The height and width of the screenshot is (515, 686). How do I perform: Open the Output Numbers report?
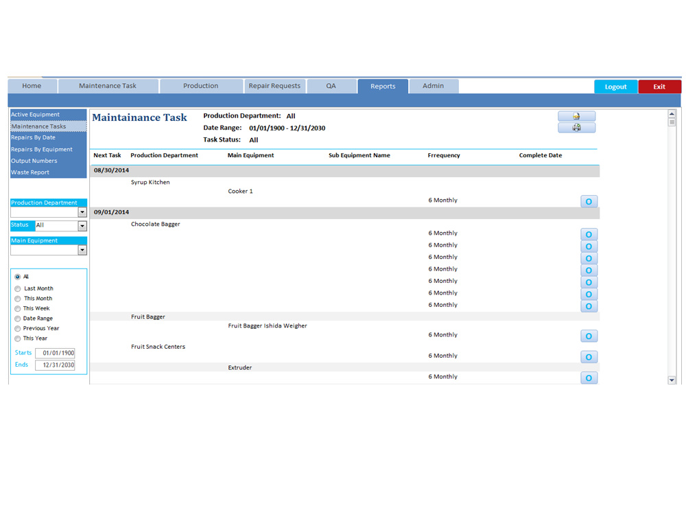[48, 161]
